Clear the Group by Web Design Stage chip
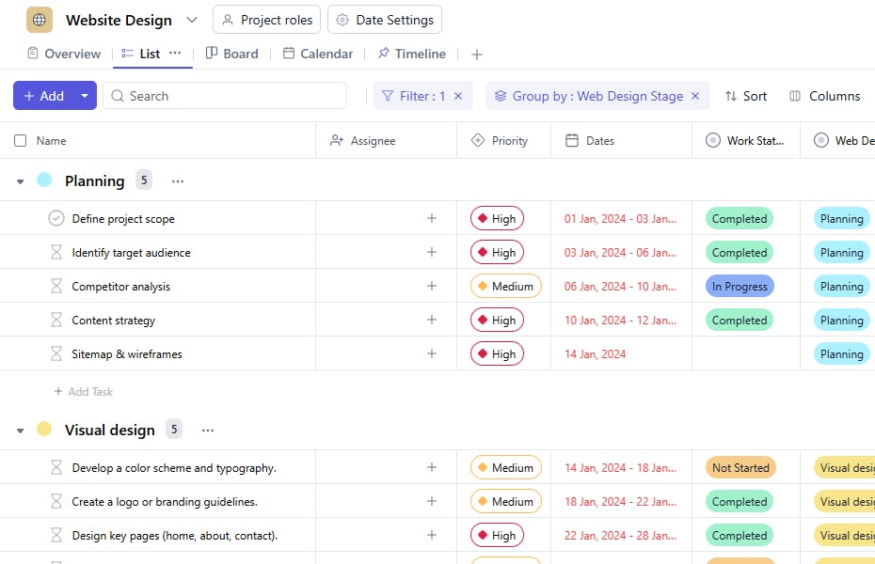 695,96
